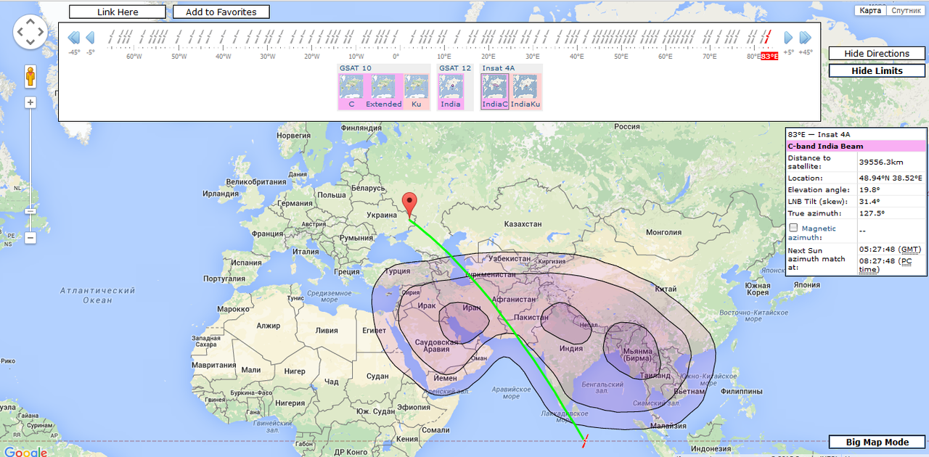Click the Google logo
The height and width of the screenshot is (457, 929).
click(26, 451)
